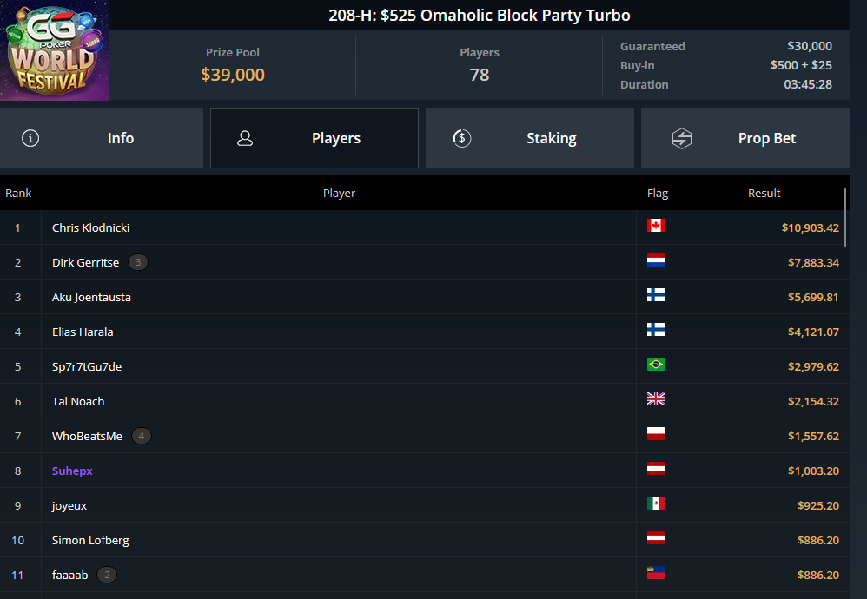The image size is (867, 599).
Task: Click the Info circle icon
Action: [30, 138]
